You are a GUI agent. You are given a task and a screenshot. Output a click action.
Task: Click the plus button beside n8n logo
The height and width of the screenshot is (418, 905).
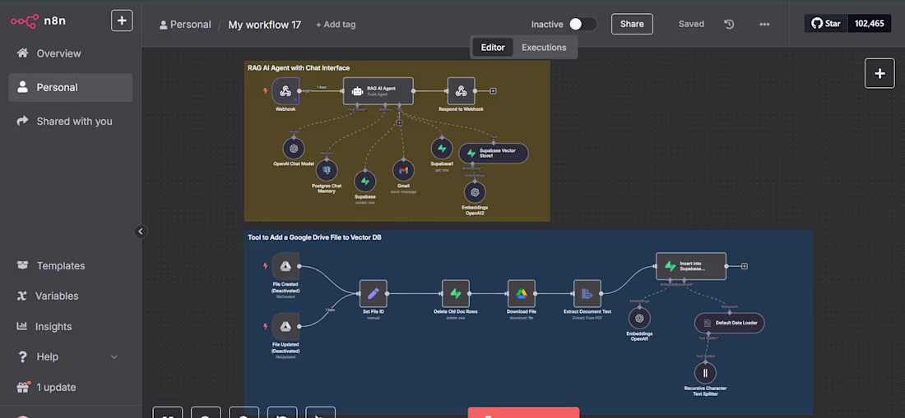(x=122, y=21)
